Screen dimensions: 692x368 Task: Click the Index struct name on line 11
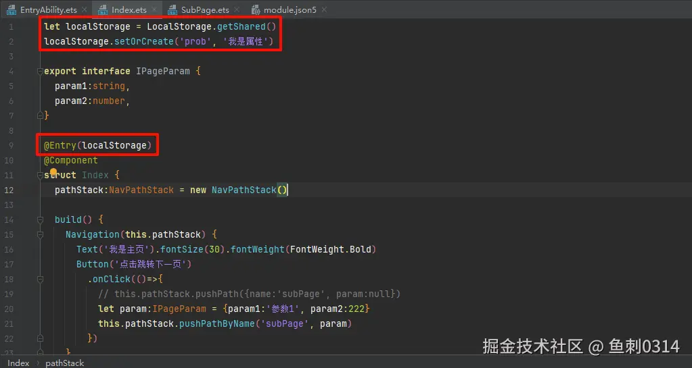click(95, 175)
